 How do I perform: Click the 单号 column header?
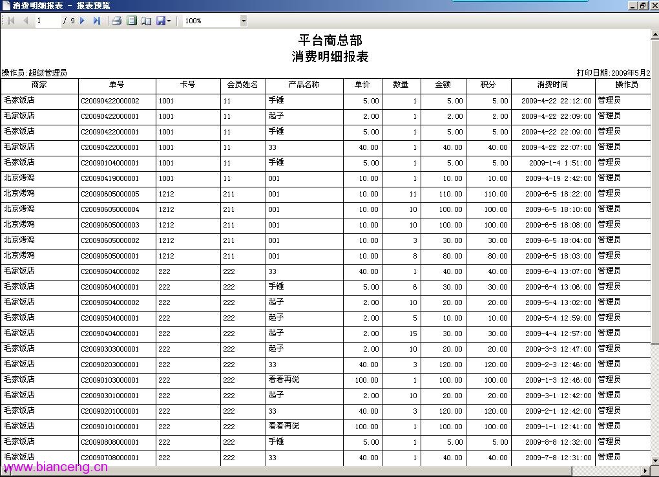pyautogui.click(x=116, y=85)
